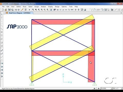Redo the last undone action

click(x=19, y=10)
